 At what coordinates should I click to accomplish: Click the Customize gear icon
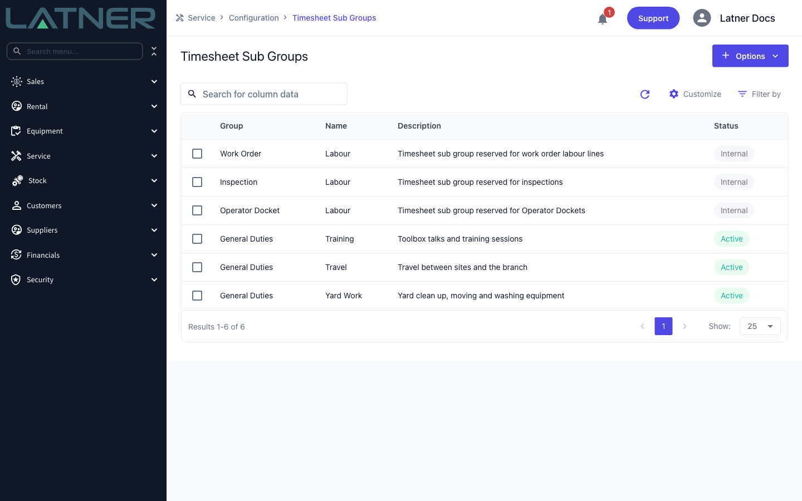674,94
